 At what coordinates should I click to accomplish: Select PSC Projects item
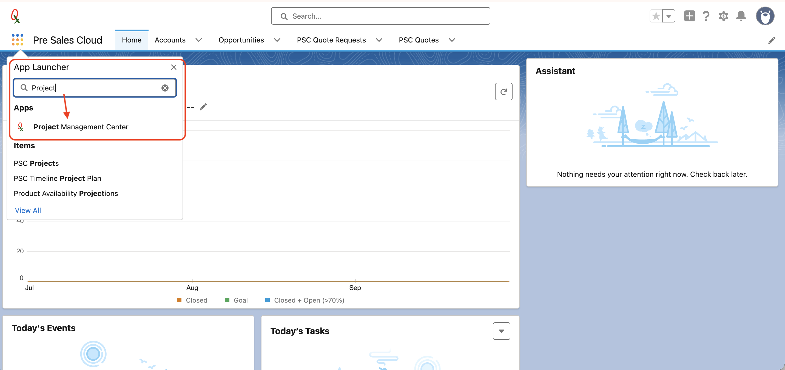pos(36,163)
